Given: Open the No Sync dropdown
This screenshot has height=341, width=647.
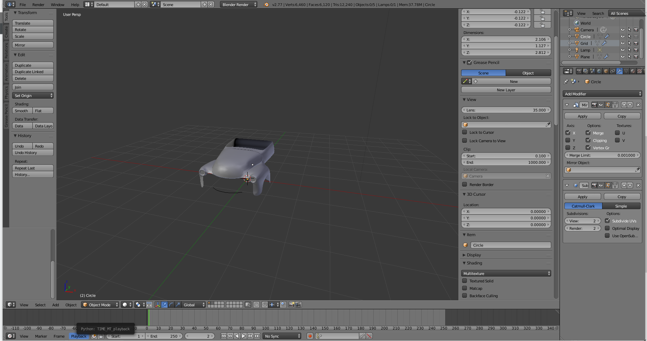Looking at the screenshot, I should [282, 336].
